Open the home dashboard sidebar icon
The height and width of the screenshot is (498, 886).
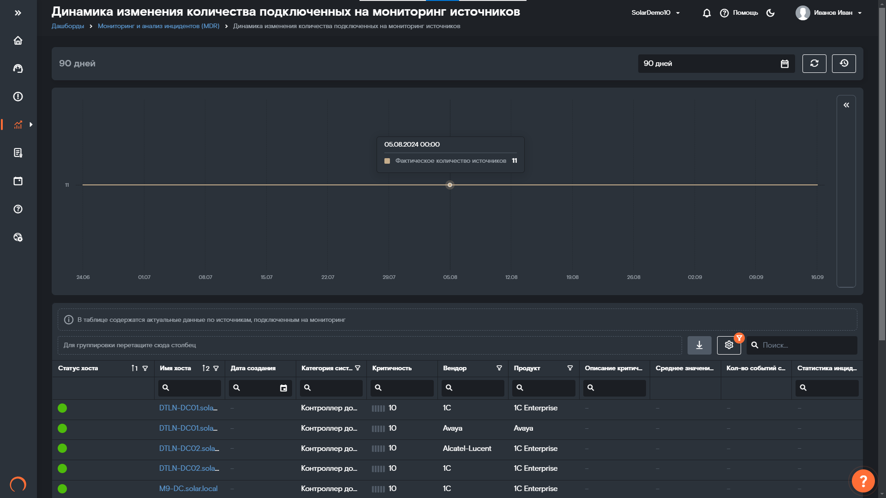(x=18, y=41)
